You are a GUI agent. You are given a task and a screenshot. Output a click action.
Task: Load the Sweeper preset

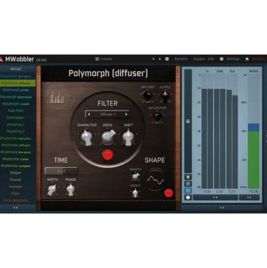pos(15,186)
